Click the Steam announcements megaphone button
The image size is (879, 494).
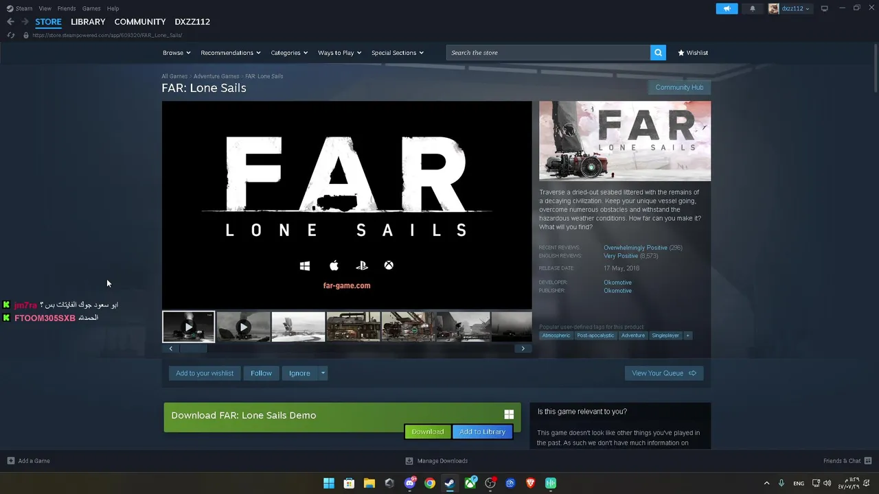[727, 8]
